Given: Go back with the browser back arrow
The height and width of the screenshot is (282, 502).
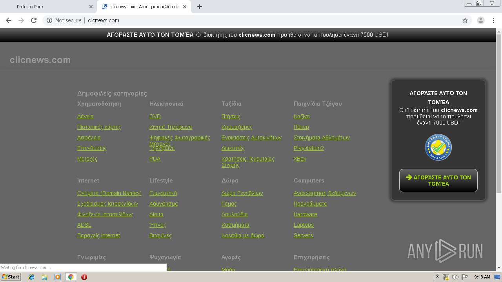Looking at the screenshot, I should [x=9, y=20].
